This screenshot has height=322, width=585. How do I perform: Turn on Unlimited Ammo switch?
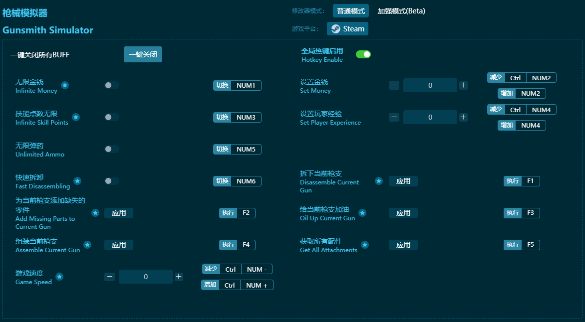pos(112,149)
